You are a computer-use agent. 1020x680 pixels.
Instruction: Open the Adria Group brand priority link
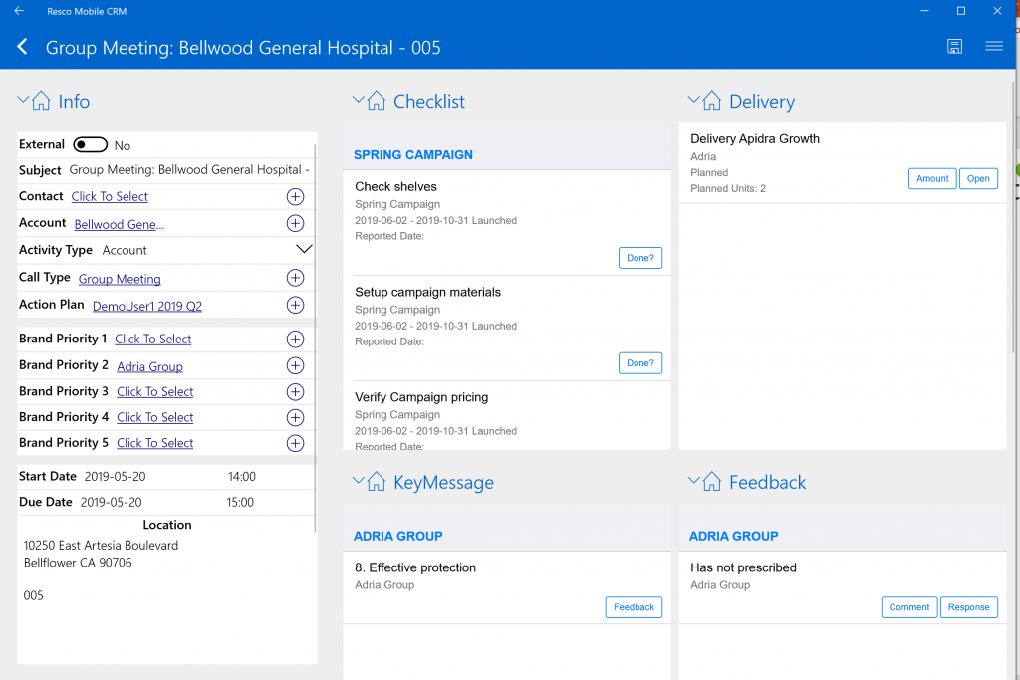(x=149, y=366)
